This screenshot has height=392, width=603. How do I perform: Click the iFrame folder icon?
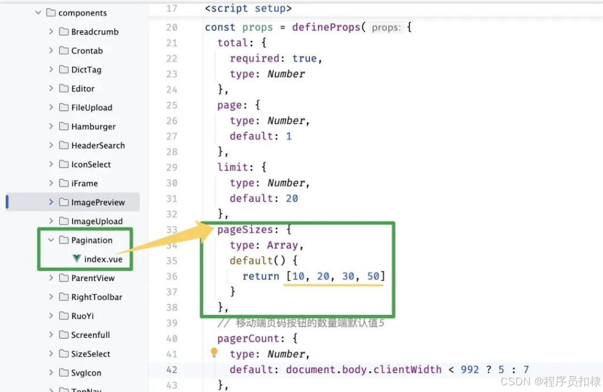(x=64, y=183)
